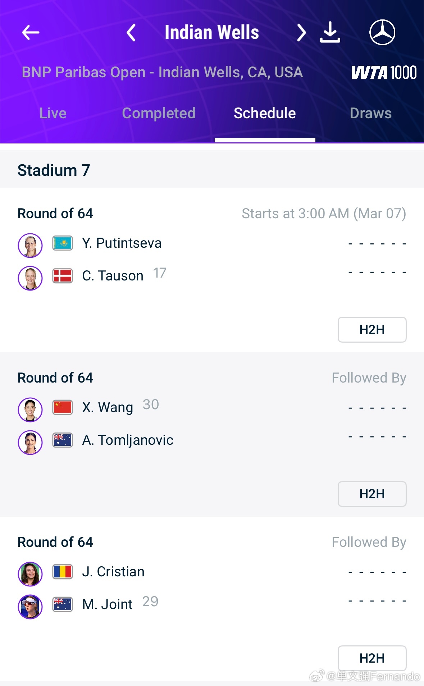Open H2H for Putintseva vs Tauson
The height and width of the screenshot is (686, 424).
[x=372, y=329]
